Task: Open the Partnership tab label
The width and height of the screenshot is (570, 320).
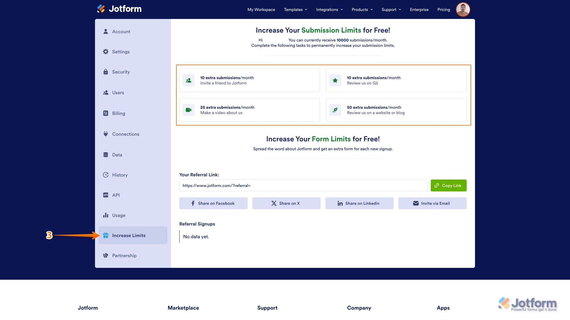Action: coord(124,255)
